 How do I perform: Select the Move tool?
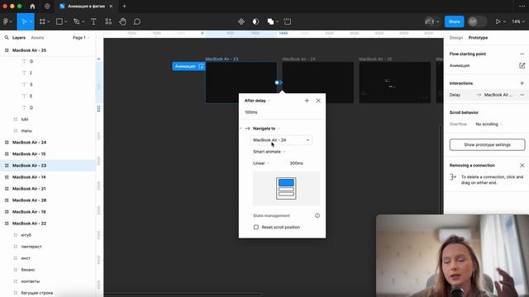coord(24,21)
